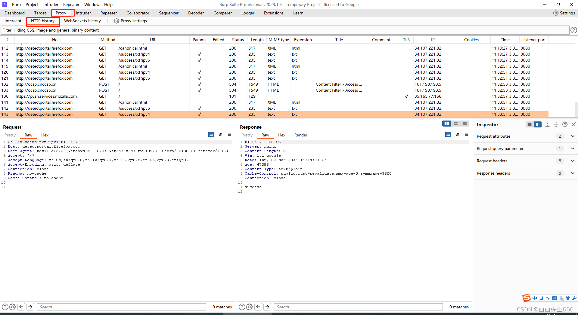
Task: Open the Response panel hamburger menu
Action: (x=466, y=134)
